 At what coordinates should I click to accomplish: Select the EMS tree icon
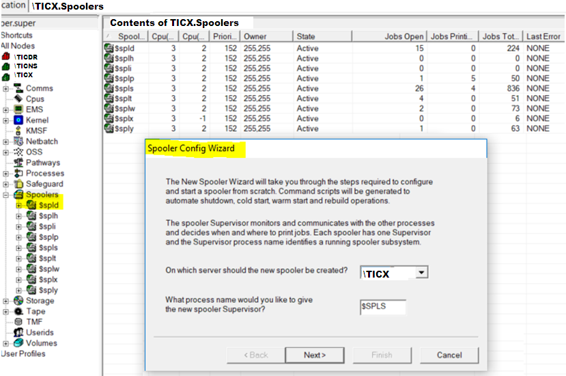click(18, 109)
